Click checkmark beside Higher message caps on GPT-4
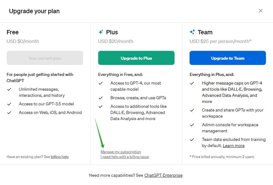 (192, 83)
